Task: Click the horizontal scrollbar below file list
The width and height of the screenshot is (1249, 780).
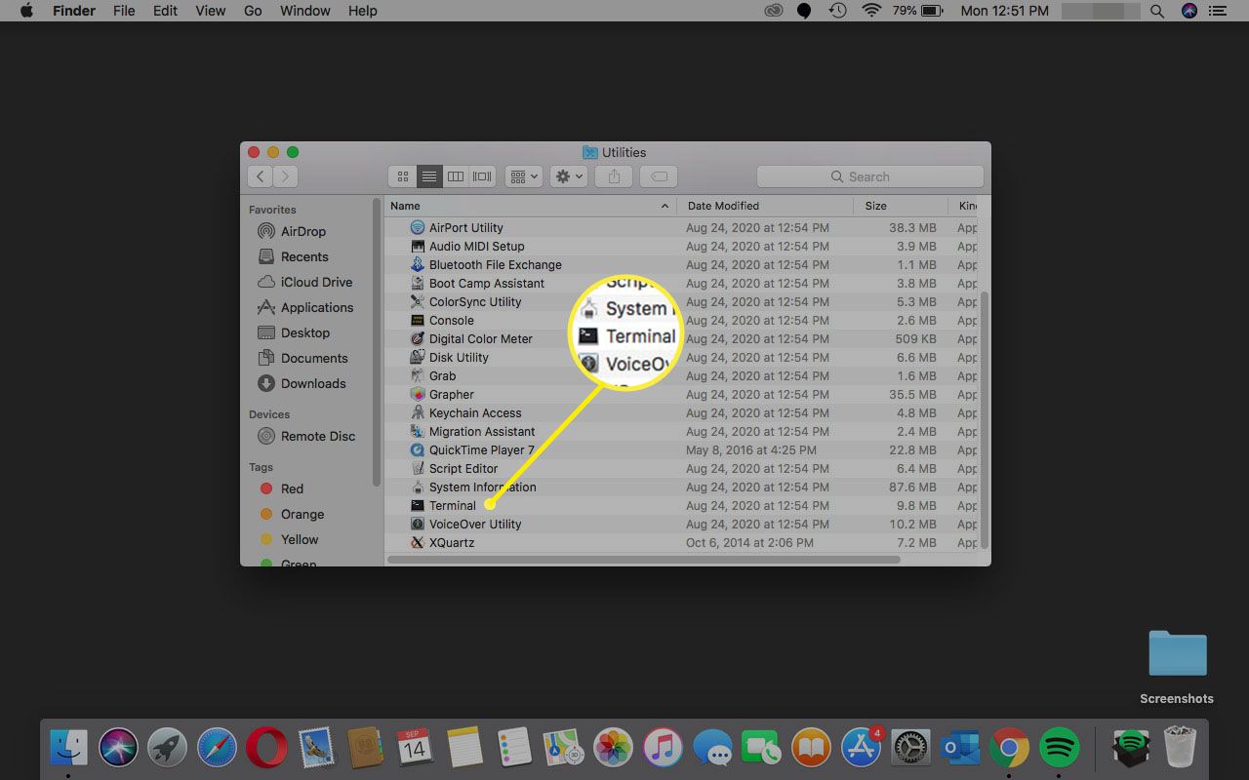Action: coord(643,560)
